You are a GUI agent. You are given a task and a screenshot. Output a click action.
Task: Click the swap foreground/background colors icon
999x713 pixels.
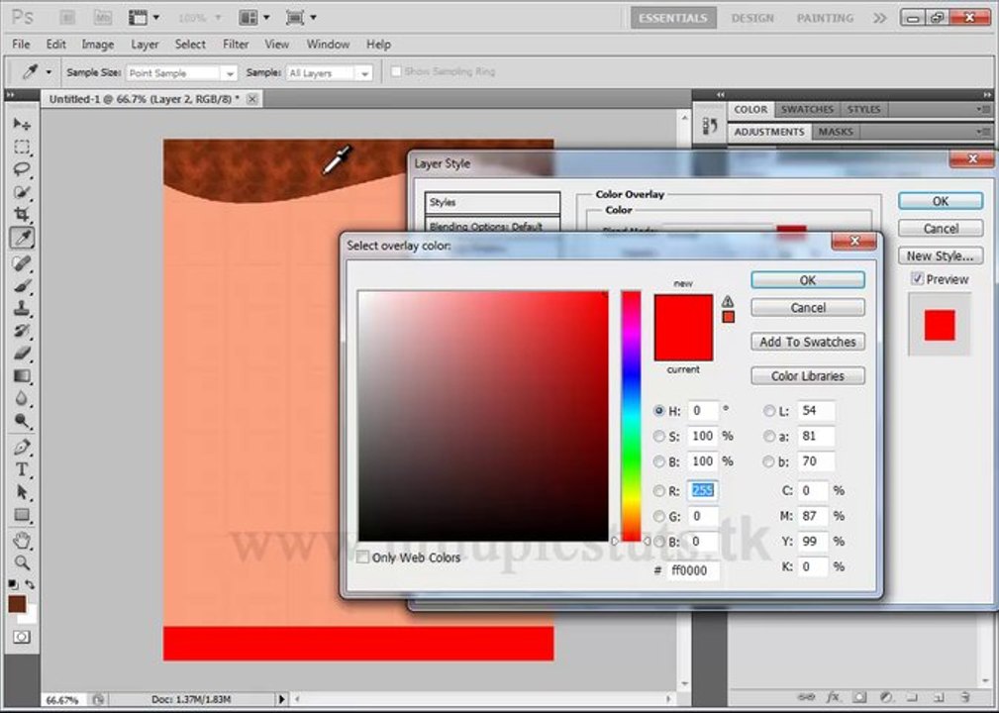(30, 583)
